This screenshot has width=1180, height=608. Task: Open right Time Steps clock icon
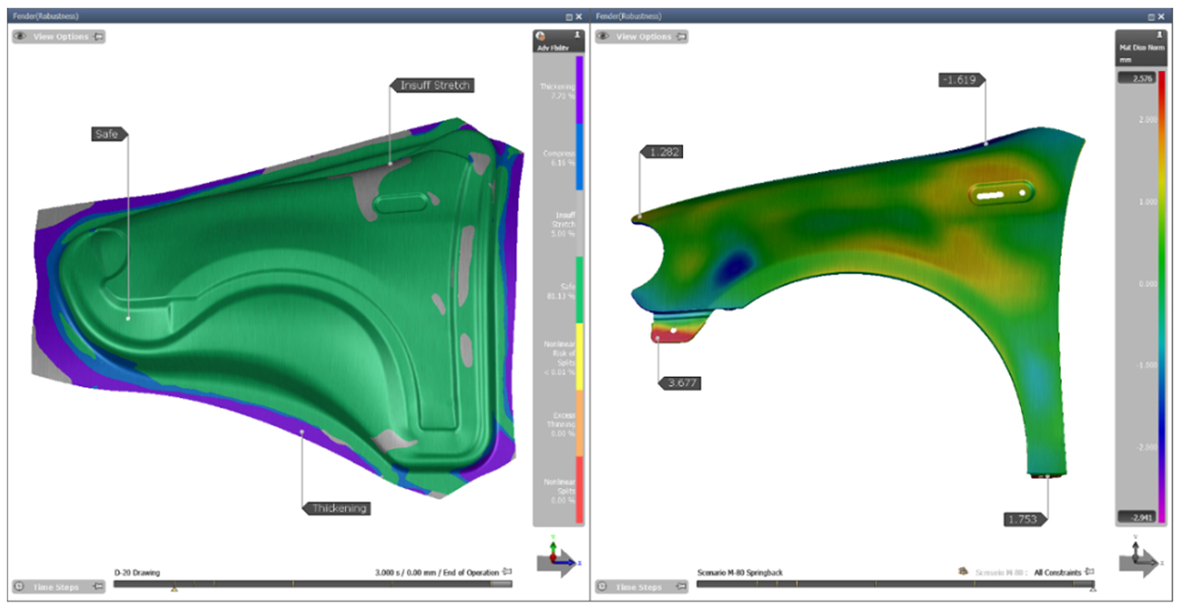pos(602,587)
